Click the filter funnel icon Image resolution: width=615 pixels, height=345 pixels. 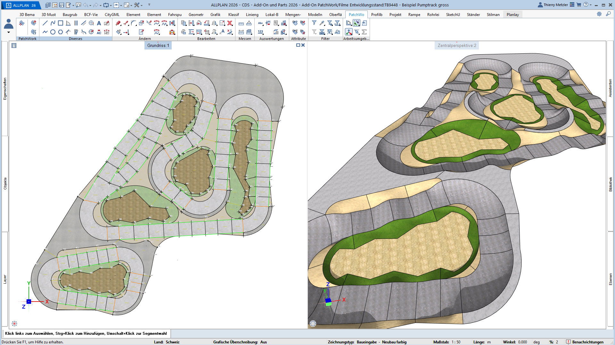tap(314, 23)
